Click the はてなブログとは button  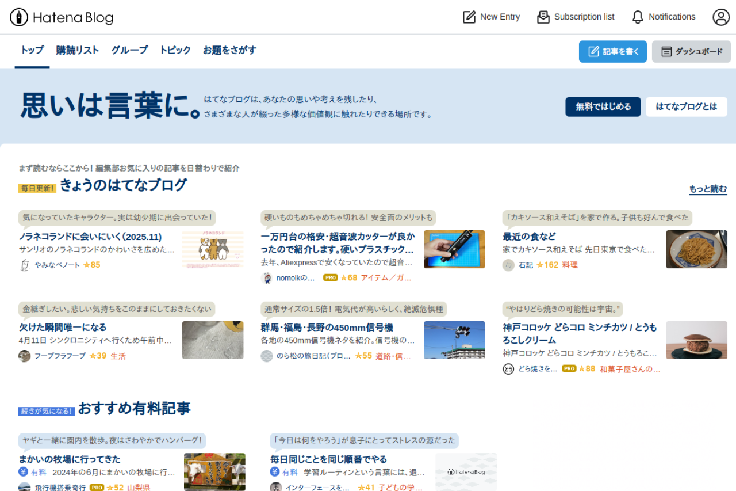(x=686, y=106)
